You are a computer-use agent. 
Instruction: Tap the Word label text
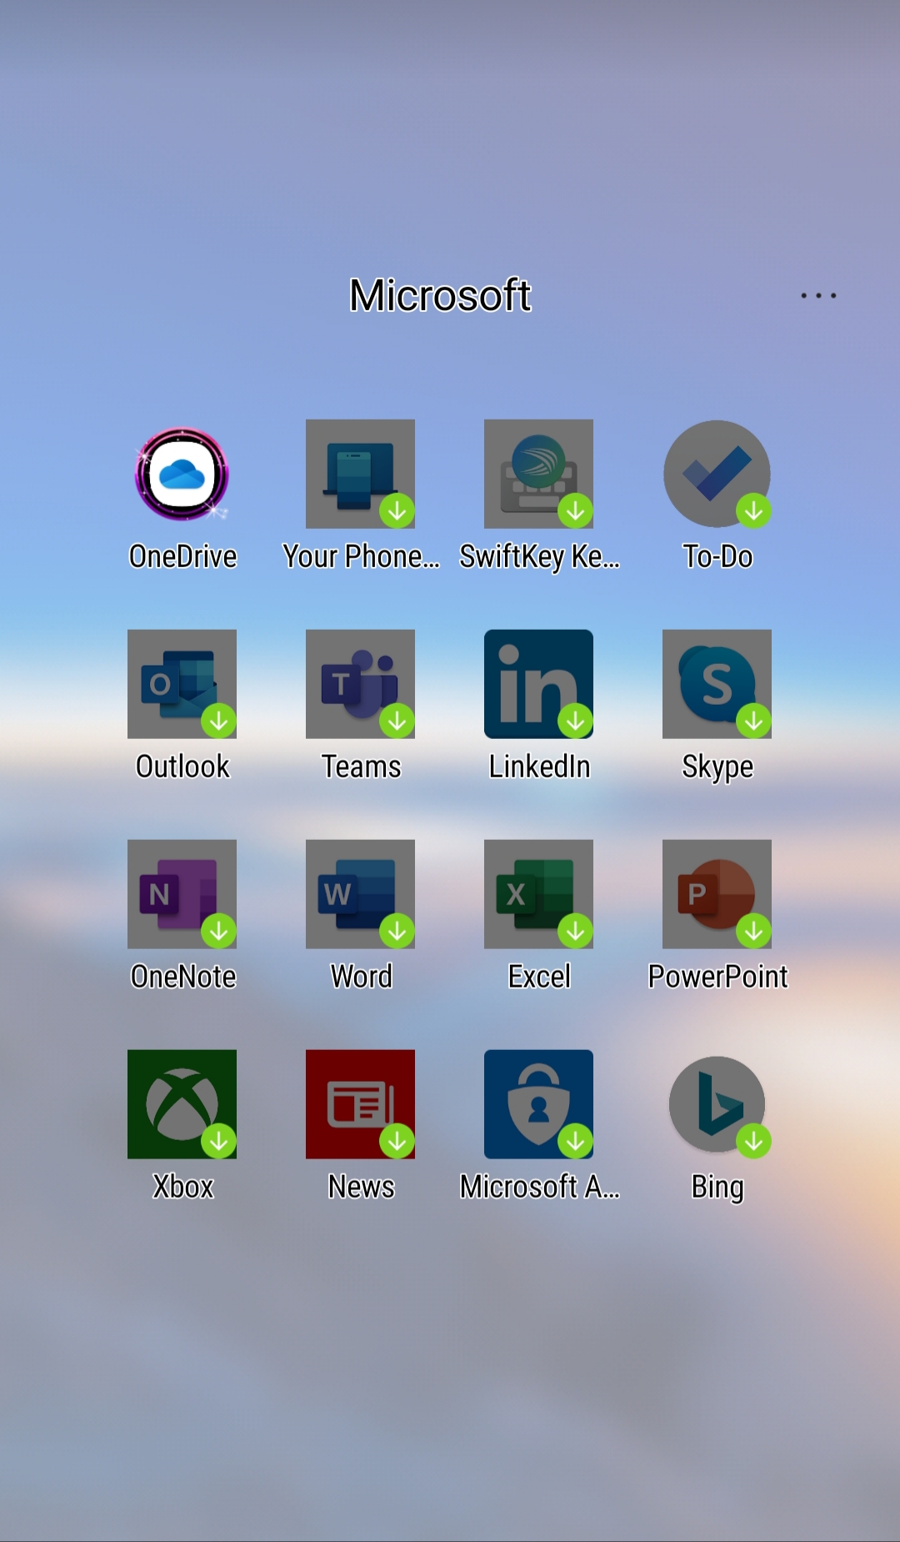tap(361, 977)
